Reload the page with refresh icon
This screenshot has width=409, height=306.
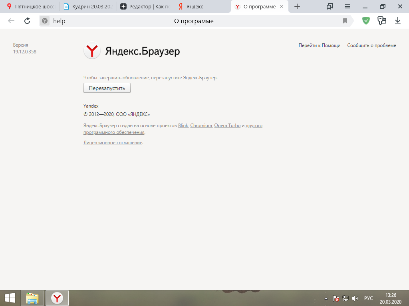tap(27, 21)
